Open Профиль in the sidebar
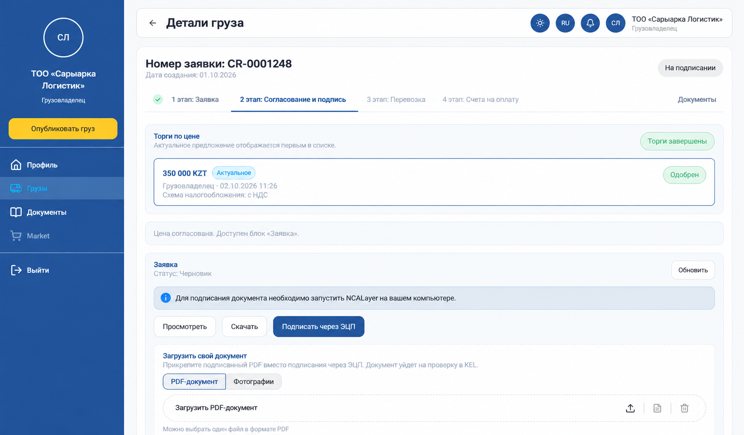The height and width of the screenshot is (435, 744). tap(62, 165)
